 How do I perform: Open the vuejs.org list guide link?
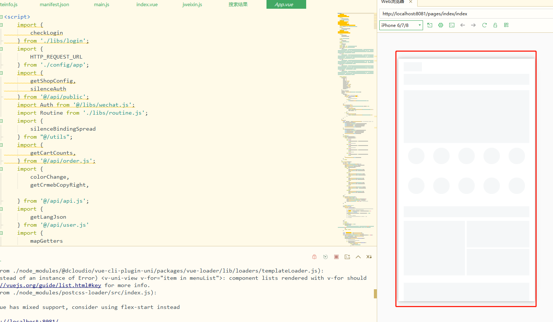click(51, 285)
